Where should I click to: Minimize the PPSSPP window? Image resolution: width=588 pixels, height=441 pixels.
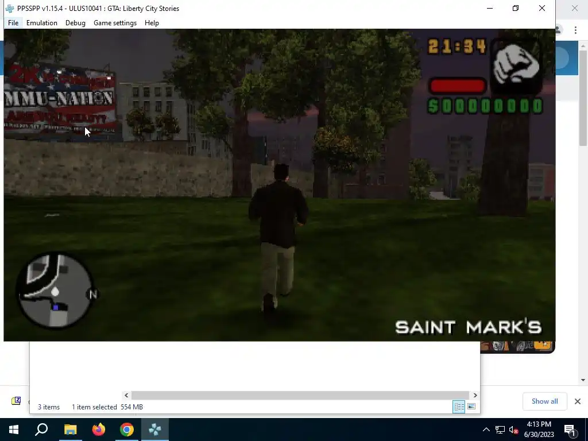(x=490, y=8)
